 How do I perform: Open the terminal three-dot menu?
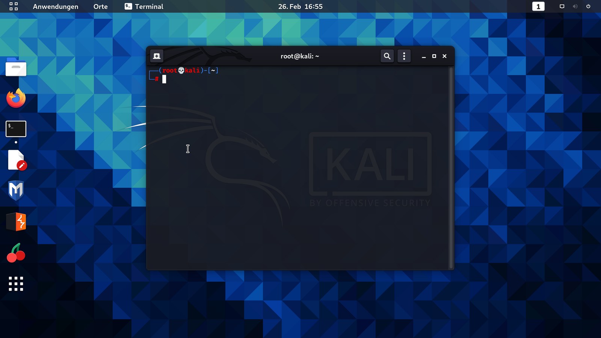404,56
